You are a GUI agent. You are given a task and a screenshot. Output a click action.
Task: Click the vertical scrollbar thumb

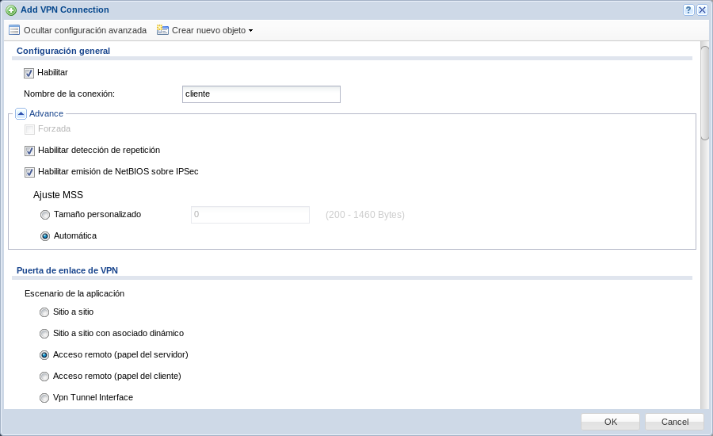[705, 94]
